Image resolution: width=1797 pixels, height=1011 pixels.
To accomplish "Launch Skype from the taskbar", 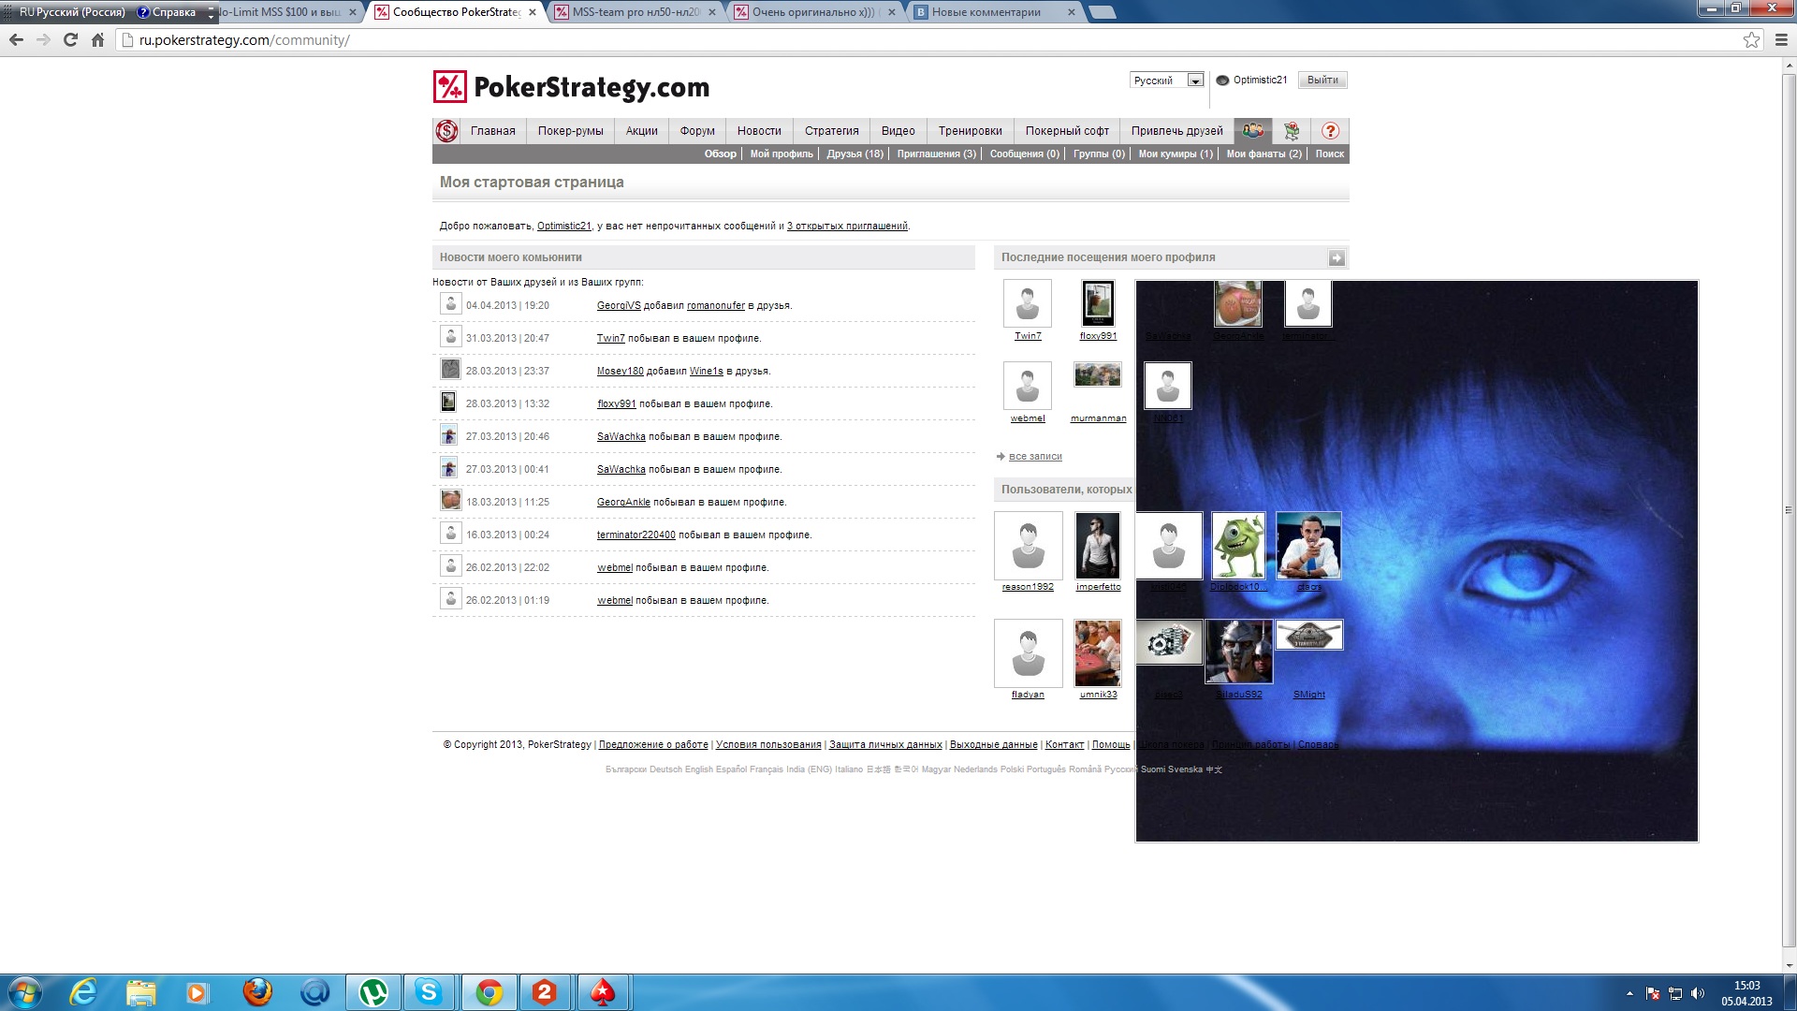I will point(430,991).
